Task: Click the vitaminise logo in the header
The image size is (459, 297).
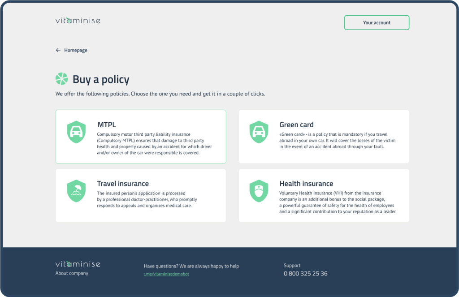Action: pos(78,21)
